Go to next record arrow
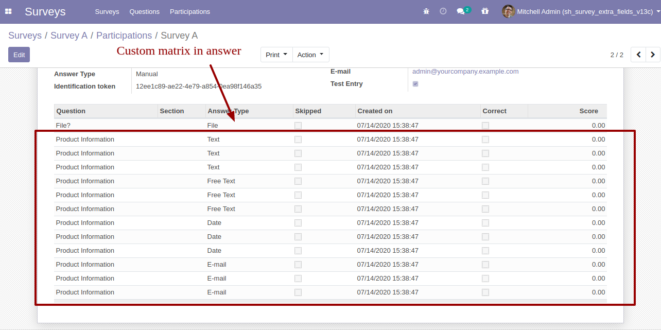The height and width of the screenshot is (330, 661). click(653, 55)
